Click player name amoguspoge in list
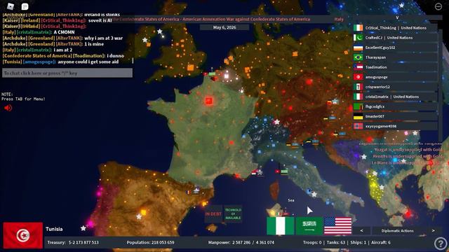This screenshot has height=252, width=449. coord(376,77)
